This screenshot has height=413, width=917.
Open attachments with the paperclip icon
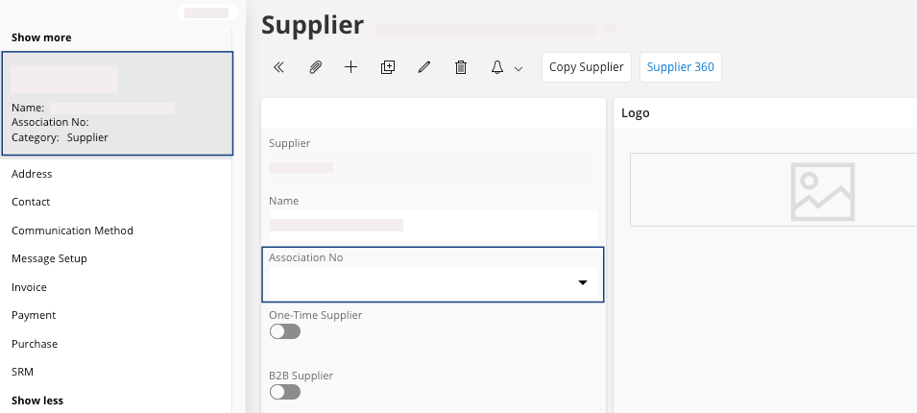coord(314,67)
